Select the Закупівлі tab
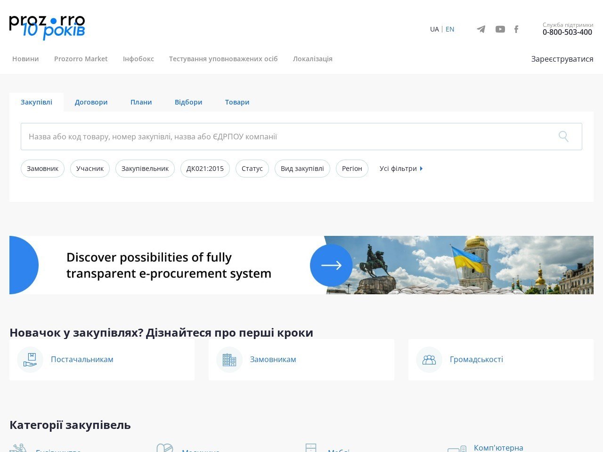Screen dimensions: 603x452 [36, 102]
